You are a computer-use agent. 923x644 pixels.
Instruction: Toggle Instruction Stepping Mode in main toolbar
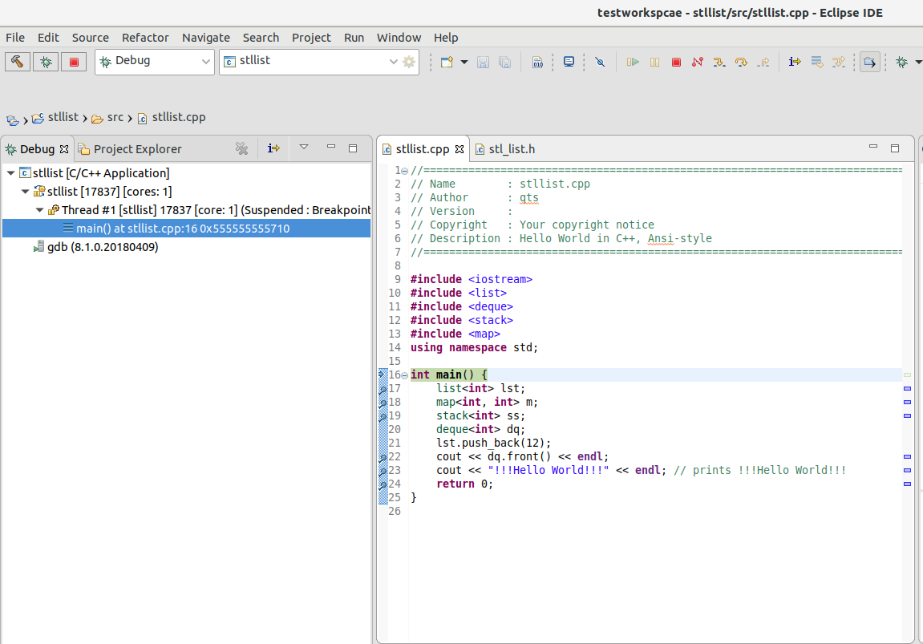795,62
